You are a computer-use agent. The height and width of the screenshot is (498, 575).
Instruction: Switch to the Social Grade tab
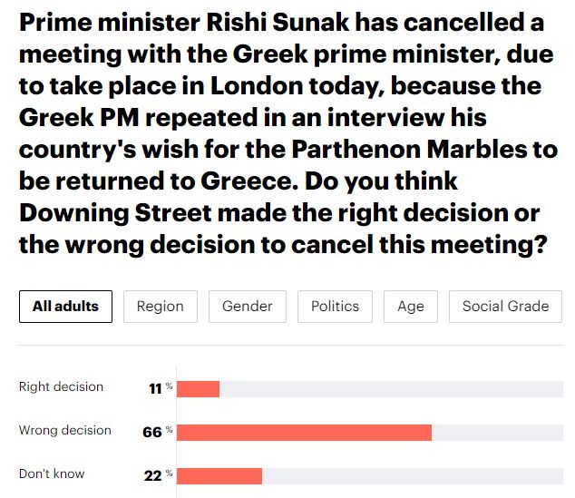pos(505,307)
